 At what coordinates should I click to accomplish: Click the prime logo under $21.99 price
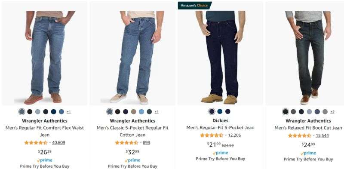point(220,153)
